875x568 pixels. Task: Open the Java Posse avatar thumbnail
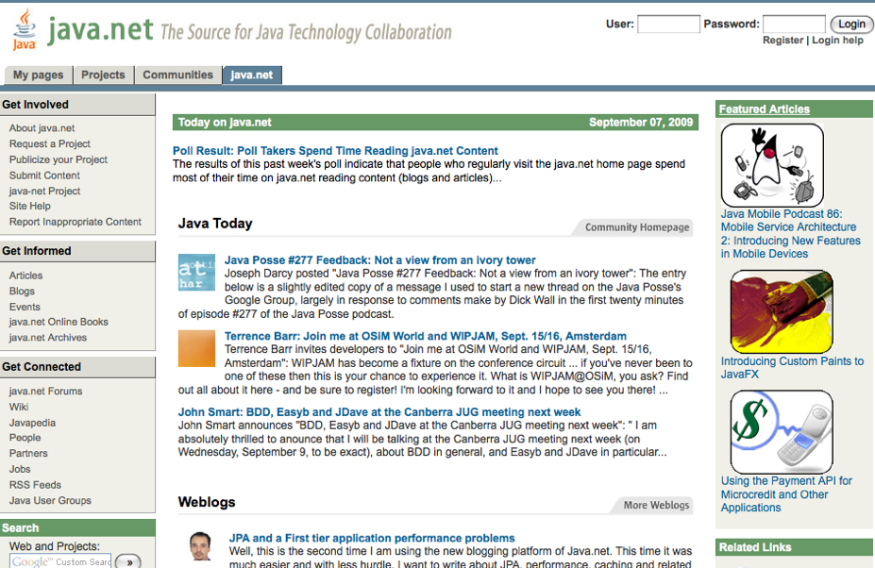coord(196,272)
